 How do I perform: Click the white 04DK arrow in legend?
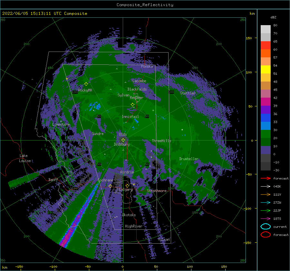tap(266, 187)
